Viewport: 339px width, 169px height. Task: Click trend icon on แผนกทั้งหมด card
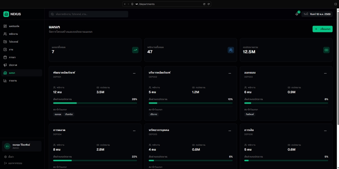point(135,50)
